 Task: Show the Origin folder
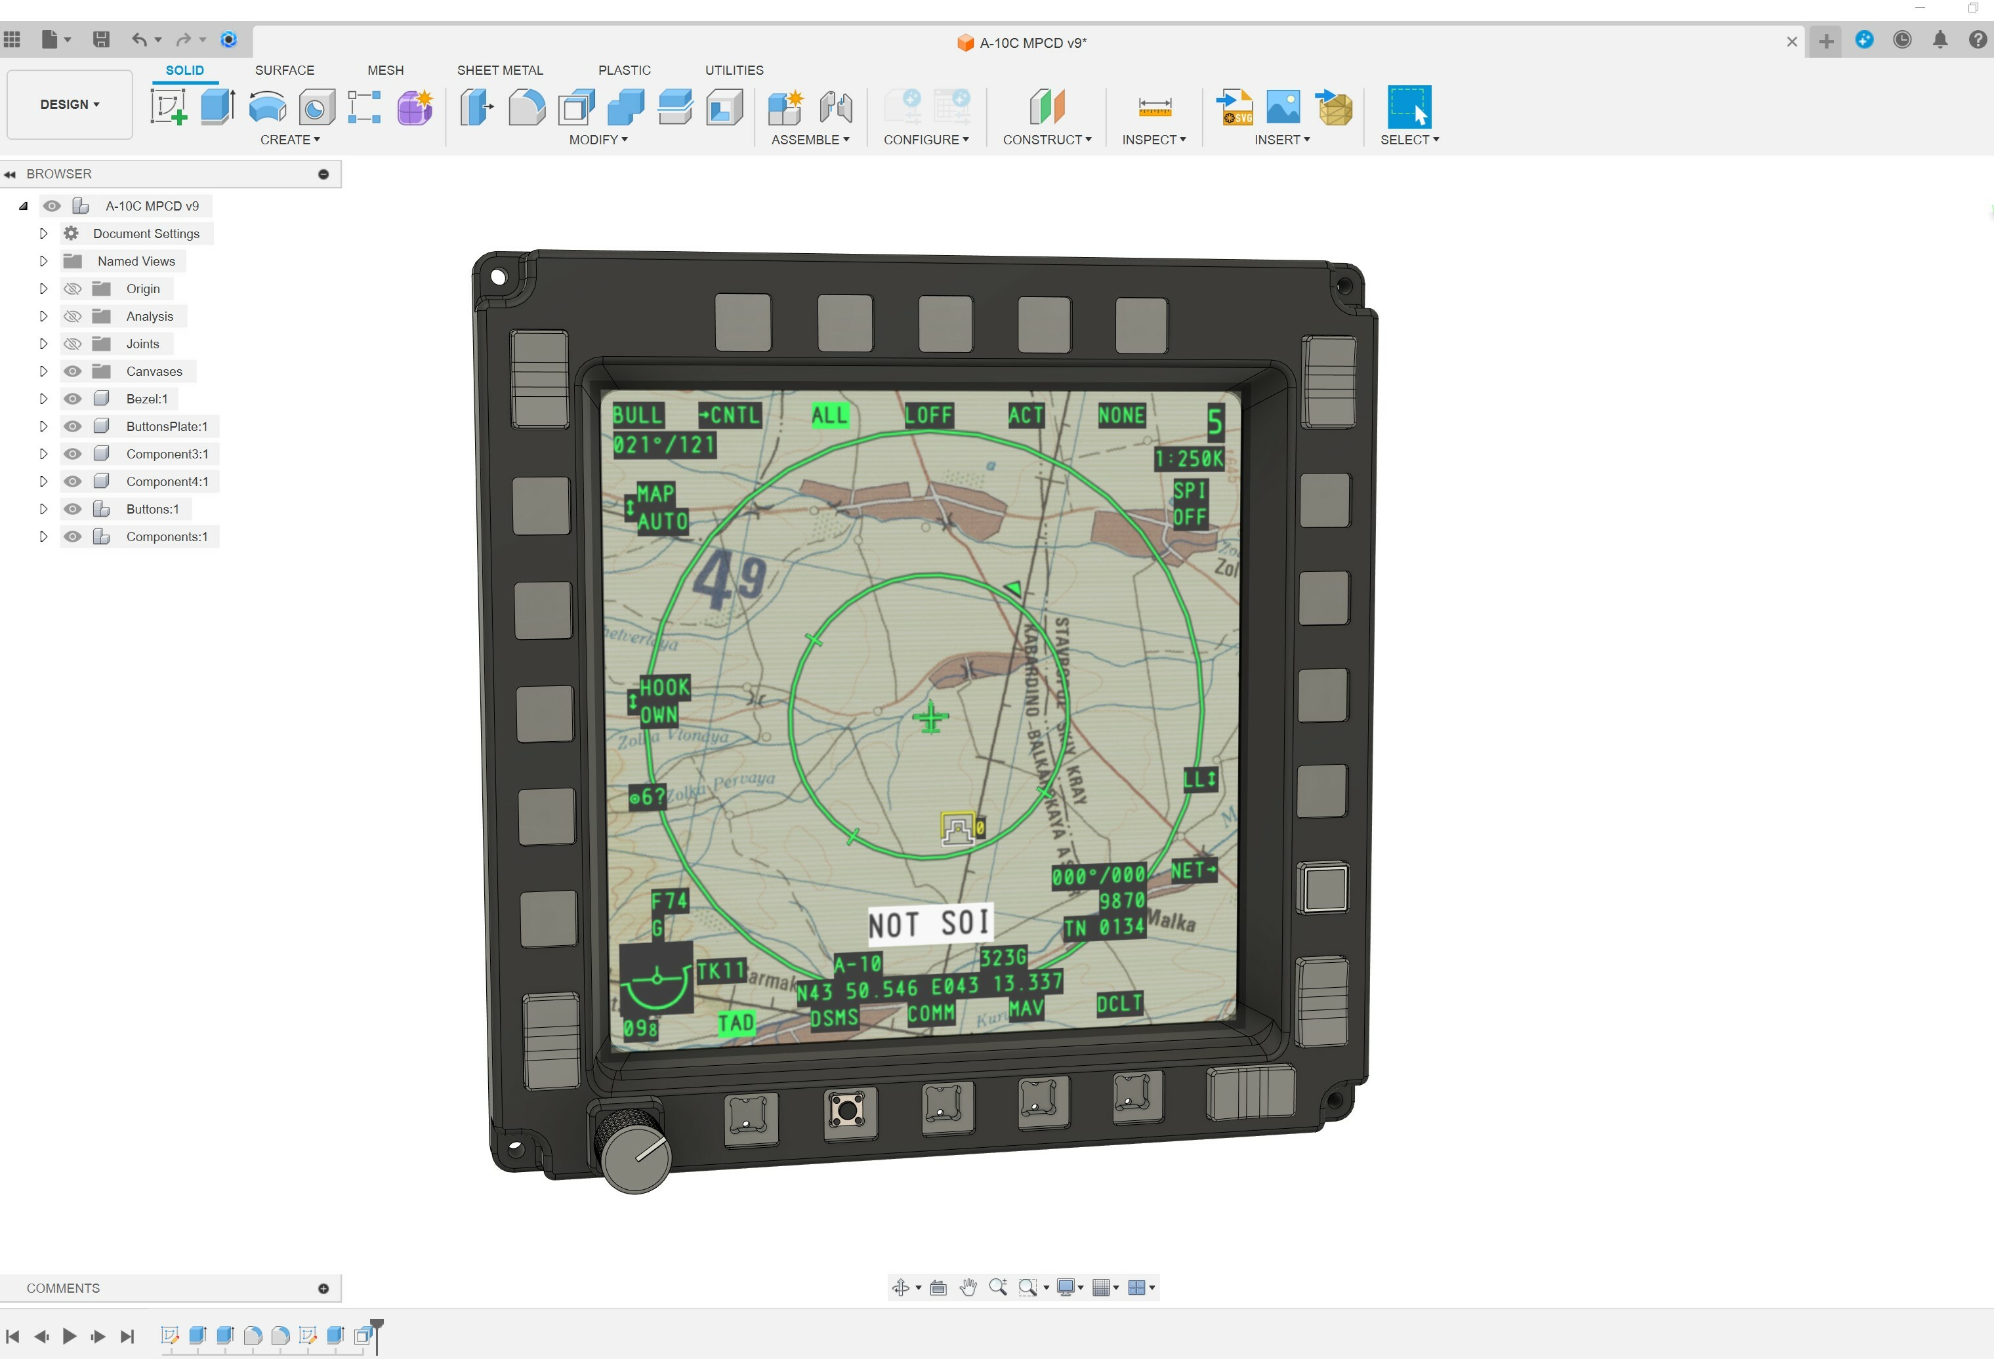coord(73,289)
